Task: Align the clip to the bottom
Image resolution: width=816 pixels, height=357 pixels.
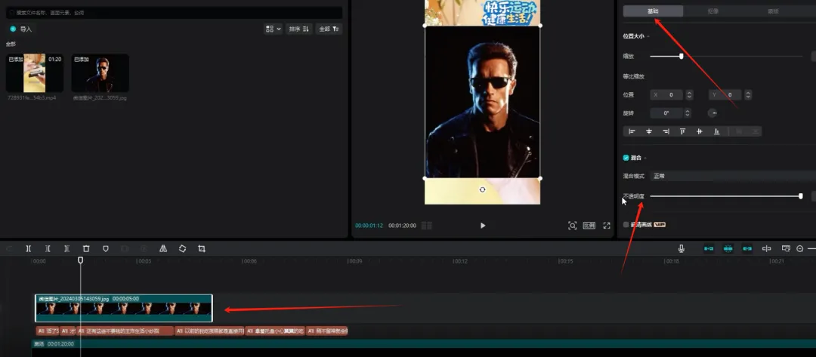Action: (716, 131)
